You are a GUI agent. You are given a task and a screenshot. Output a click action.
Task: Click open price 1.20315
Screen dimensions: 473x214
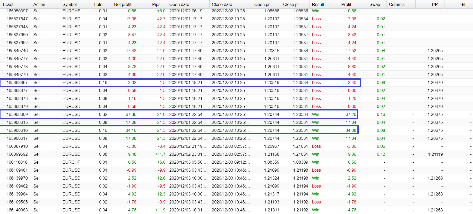272,51
